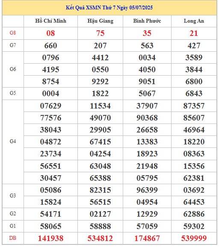Click the G3 value 96399
The width and height of the screenshot is (219, 247).
[147, 190]
